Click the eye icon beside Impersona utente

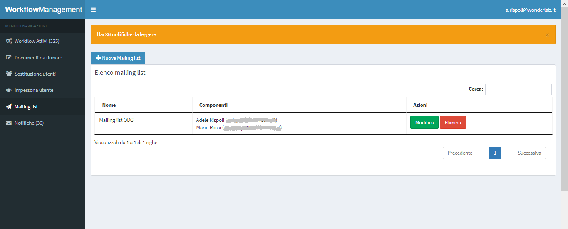point(9,90)
